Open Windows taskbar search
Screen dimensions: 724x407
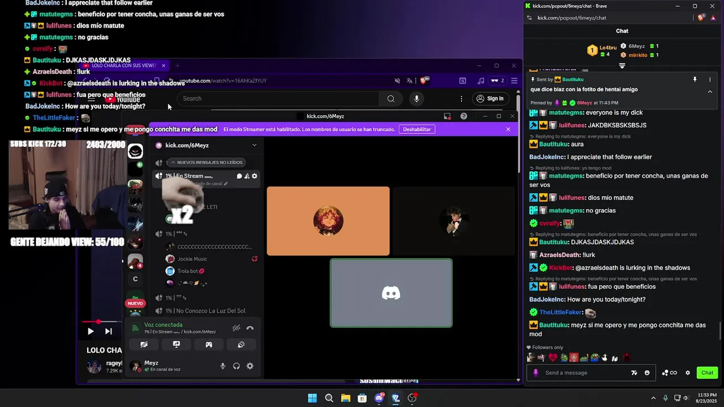[329, 398]
